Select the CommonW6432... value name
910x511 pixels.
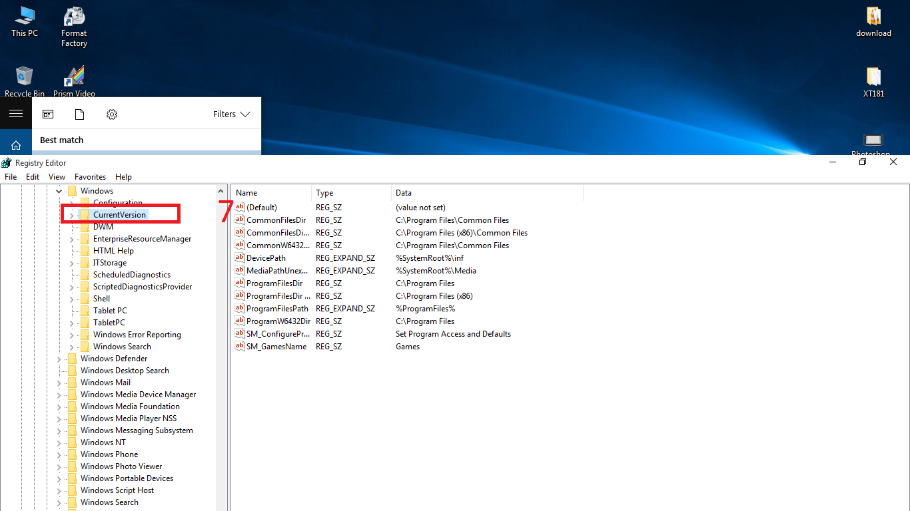point(278,246)
